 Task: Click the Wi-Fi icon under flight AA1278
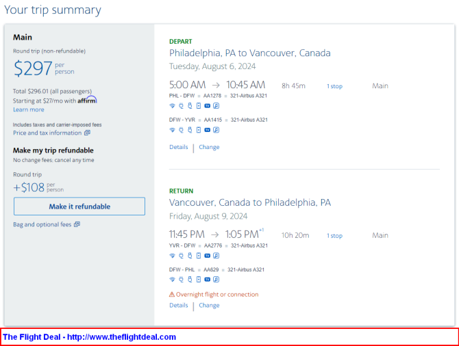pyautogui.click(x=172, y=106)
